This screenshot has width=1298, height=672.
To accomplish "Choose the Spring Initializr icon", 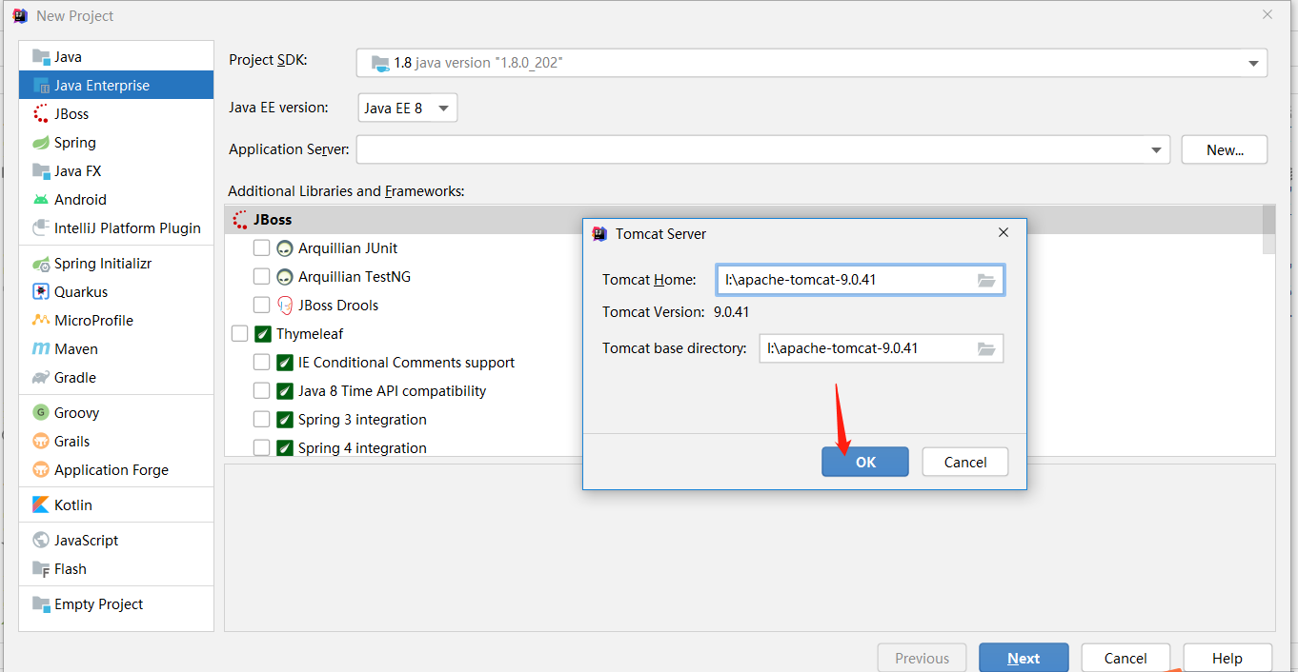I will point(41,264).
